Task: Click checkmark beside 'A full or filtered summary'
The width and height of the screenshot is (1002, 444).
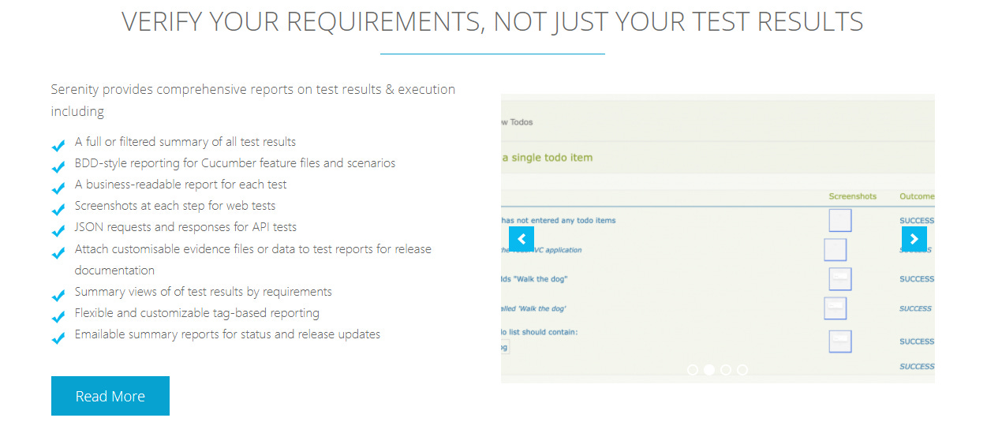Action: point(58,146)
